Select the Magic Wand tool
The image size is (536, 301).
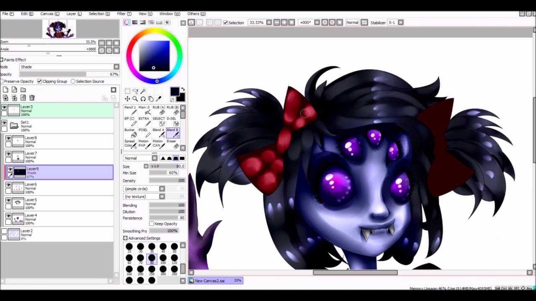tap(143, 91)
